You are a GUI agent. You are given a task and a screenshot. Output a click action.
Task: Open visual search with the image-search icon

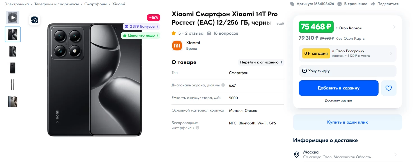(x=35, y=20)
